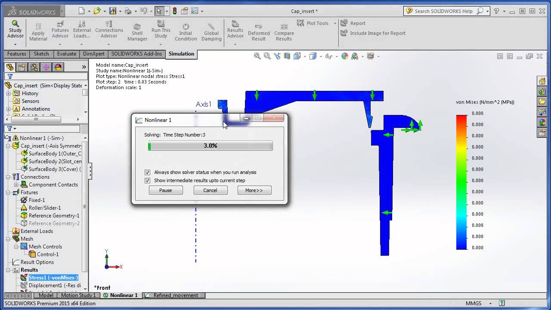Screen dimensions: 551x310
Task: Open the Study Advisor tool
Action: [x=15, y=29]
